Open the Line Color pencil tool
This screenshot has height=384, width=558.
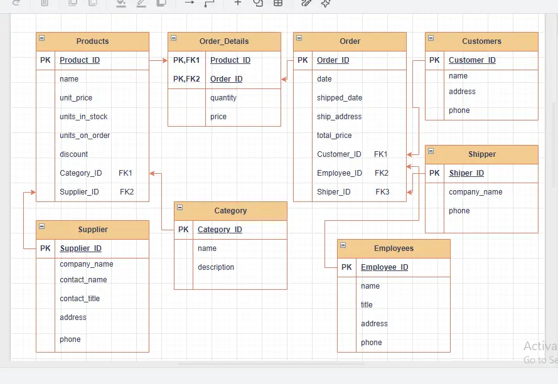click(x=141, y=3)
